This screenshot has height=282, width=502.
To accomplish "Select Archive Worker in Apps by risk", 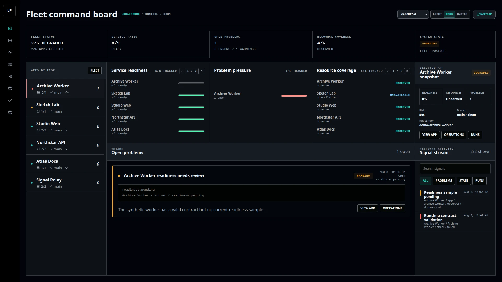I will pos(65,89).
